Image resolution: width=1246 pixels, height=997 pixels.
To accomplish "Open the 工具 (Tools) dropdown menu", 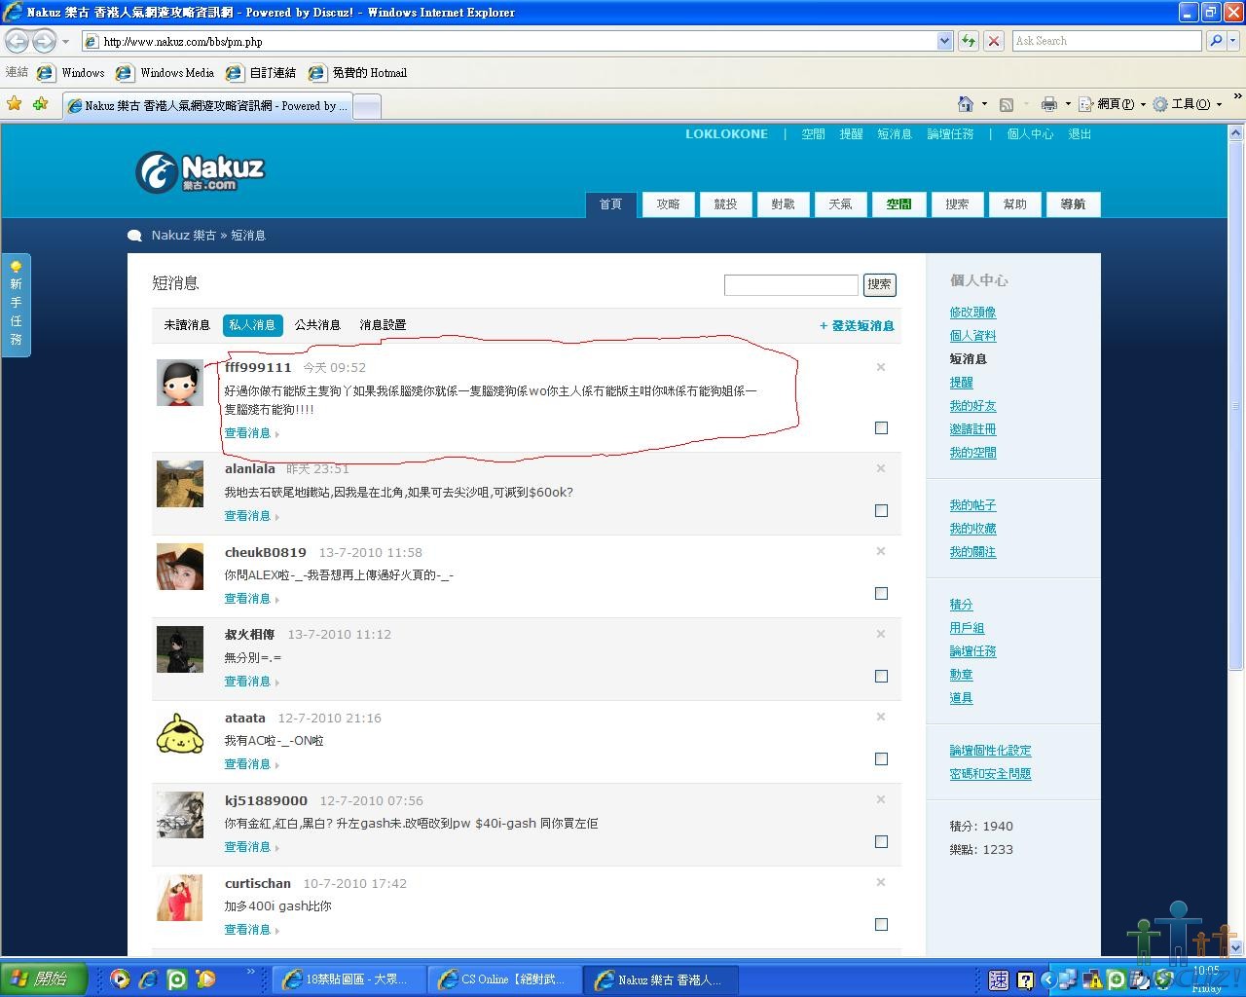I will pos(1187,104).
